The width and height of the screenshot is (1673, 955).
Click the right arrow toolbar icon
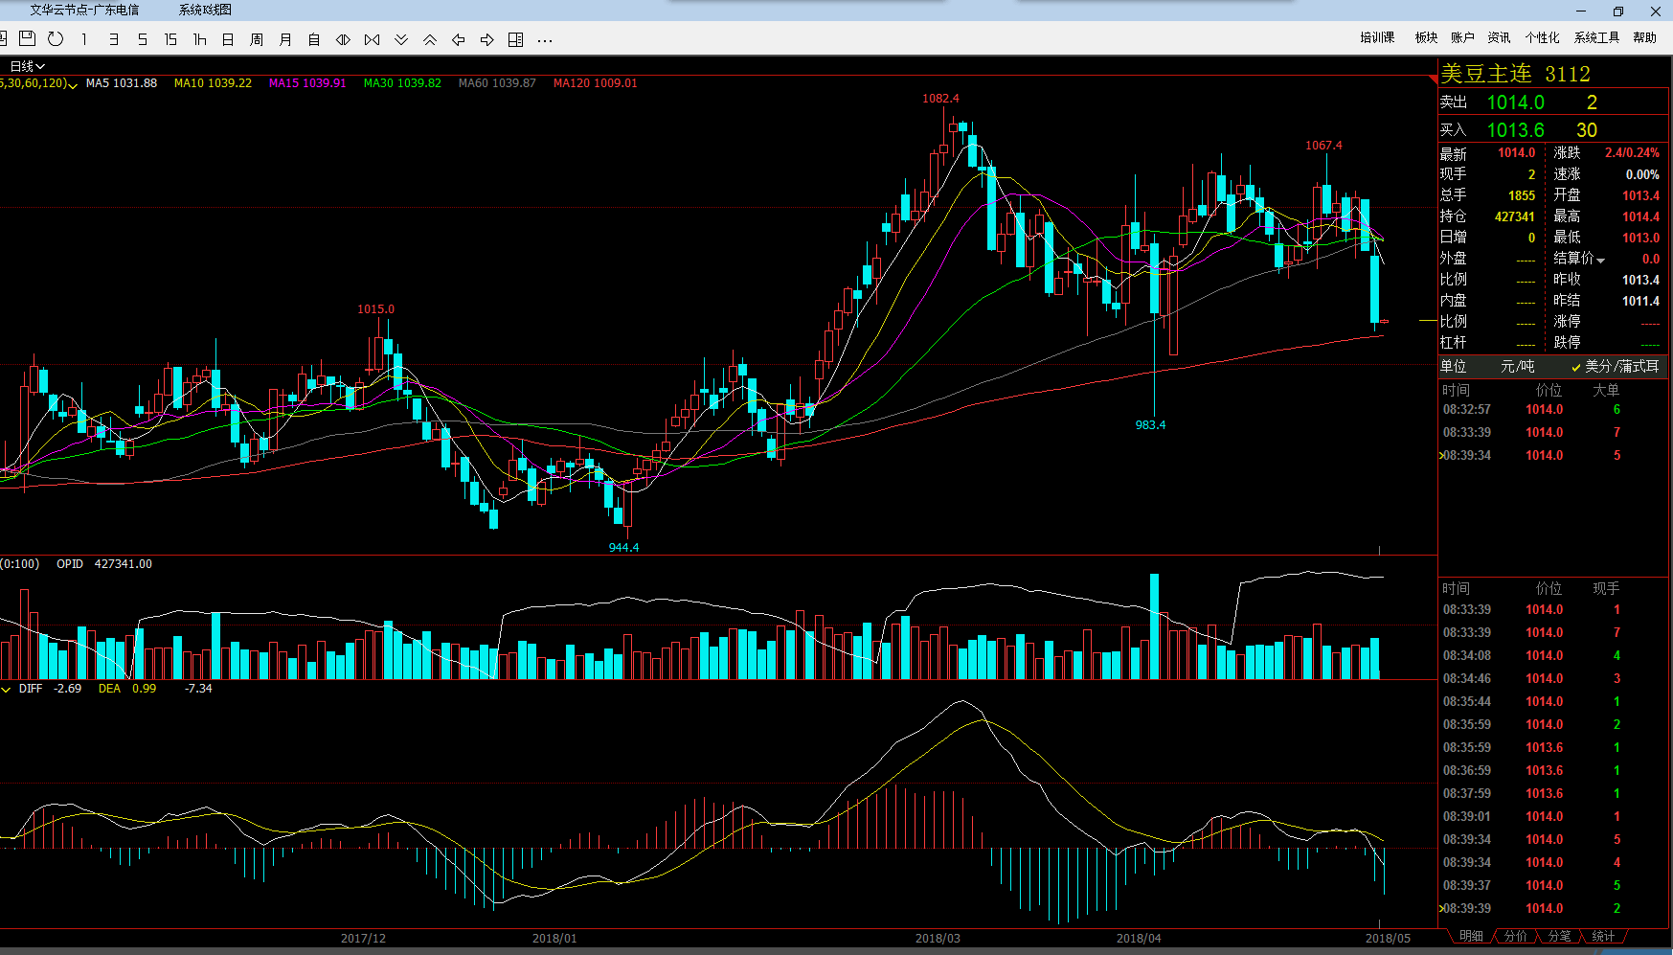(487, 39)
